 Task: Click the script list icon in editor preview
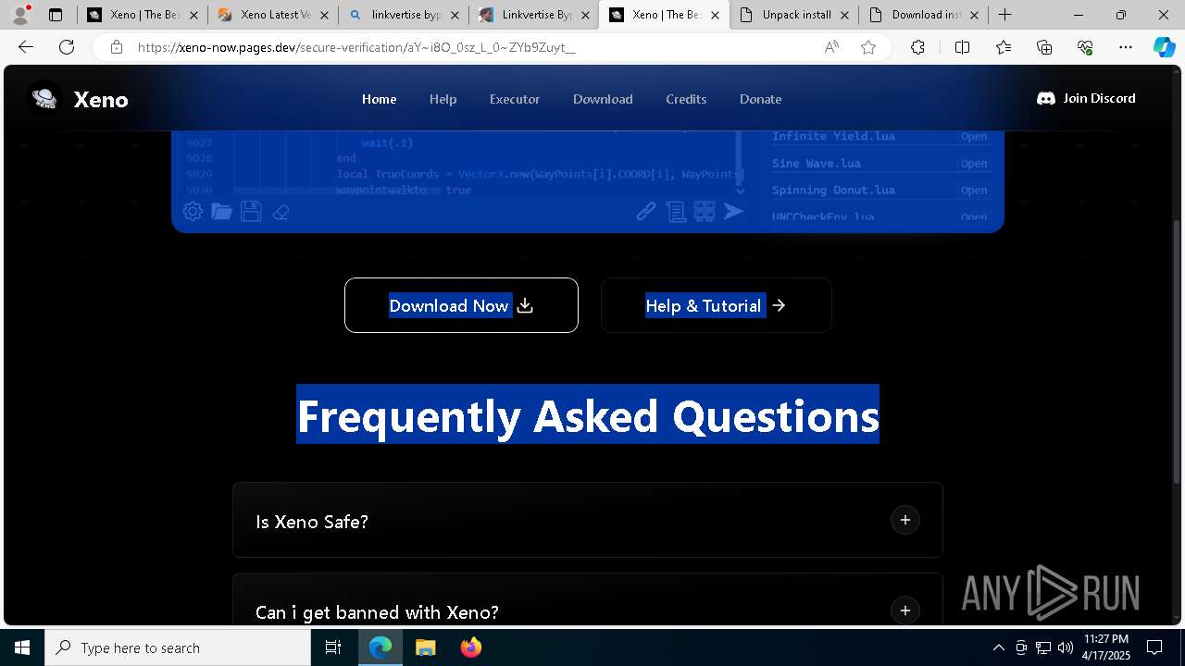676,212
